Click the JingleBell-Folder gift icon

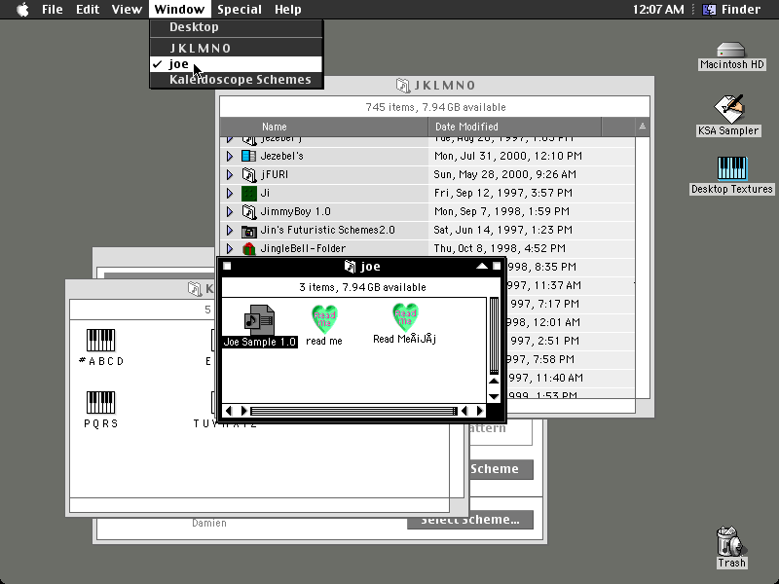(x=249, y=248)
